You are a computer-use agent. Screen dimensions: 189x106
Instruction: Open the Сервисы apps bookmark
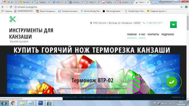[x=7, y=11]
